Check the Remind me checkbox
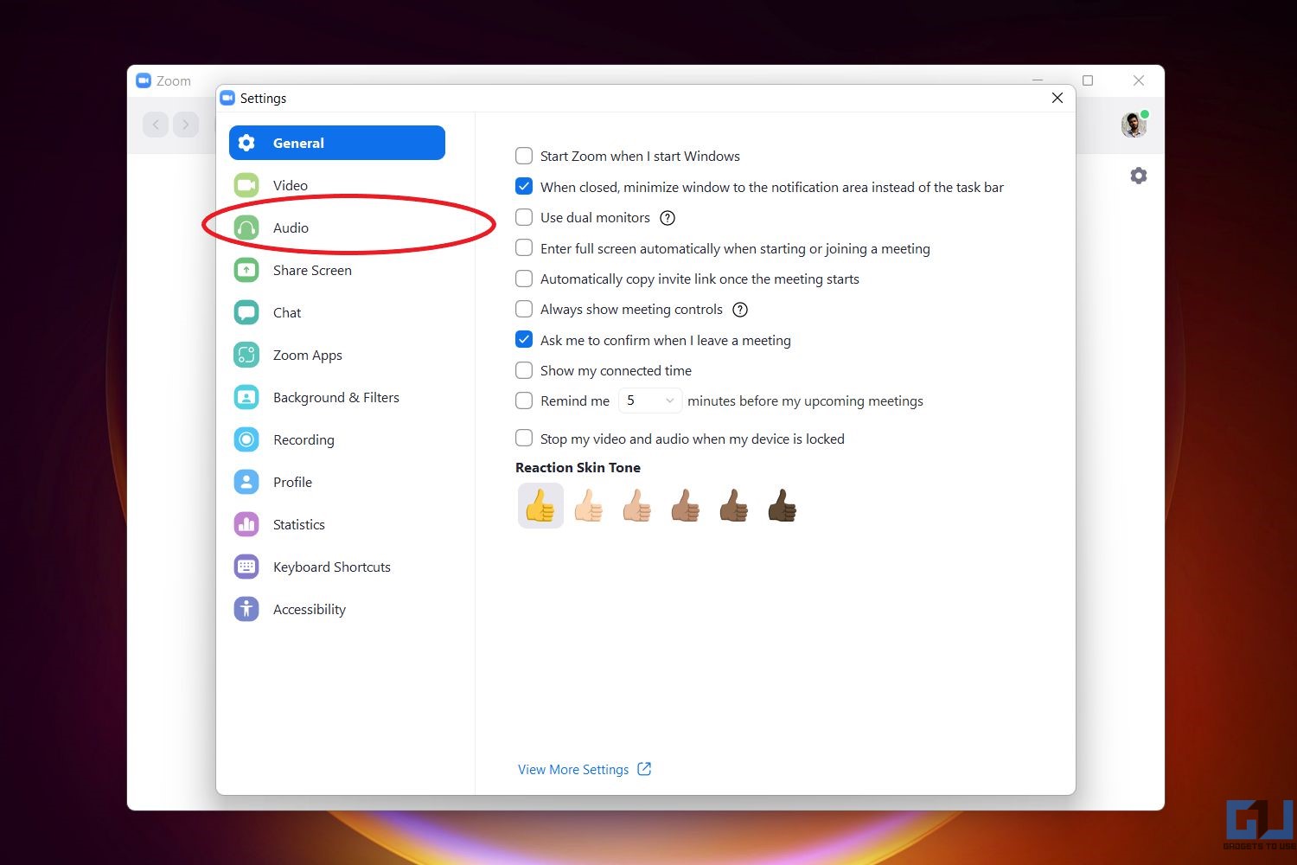Screen dimensions: 1297x865 [524, 400]
